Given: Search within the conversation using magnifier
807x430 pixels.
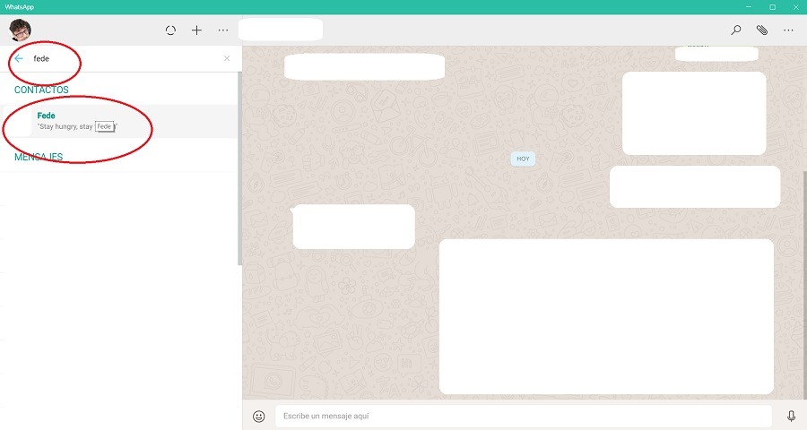Looking at the screenshot, I should click(736, 30).
